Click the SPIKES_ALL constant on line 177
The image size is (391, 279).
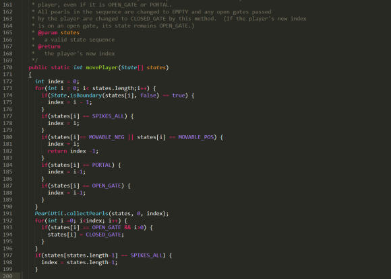(109, 116)
